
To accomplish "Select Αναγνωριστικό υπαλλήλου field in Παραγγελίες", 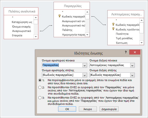I will coord(73,21).
